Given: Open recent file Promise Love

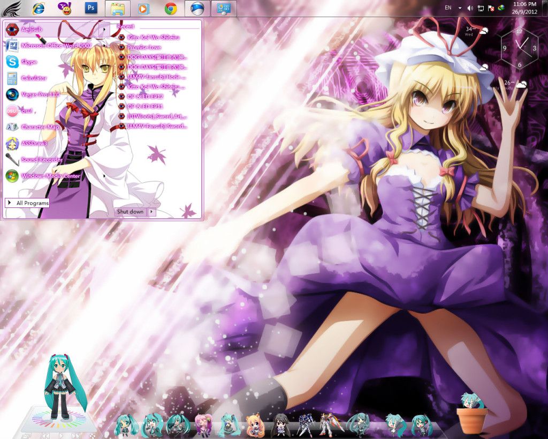Looking at the screenshot, I should (144, 47).
